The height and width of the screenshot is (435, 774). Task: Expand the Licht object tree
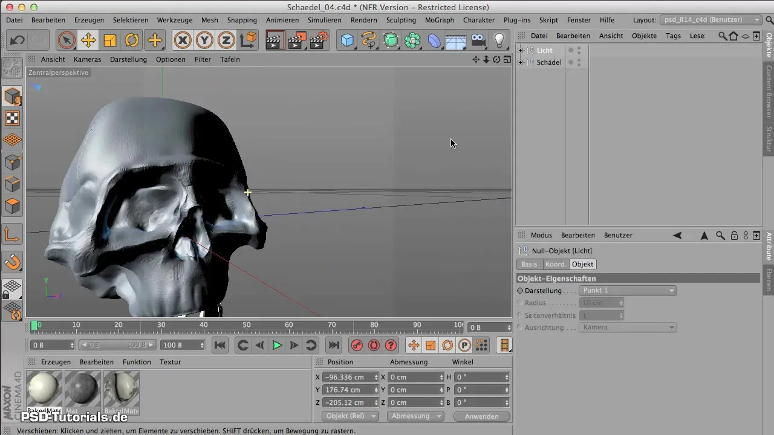pyautogui.click(x=521, y=50)
